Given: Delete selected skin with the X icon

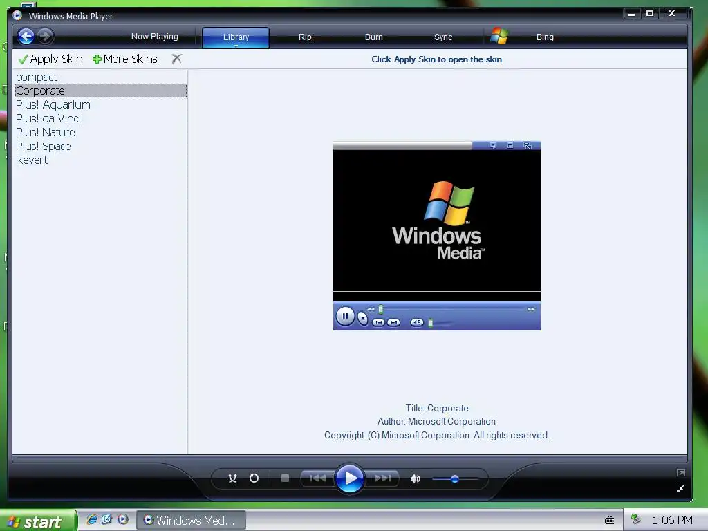Looking at the screenshot, I should (176, 59).
